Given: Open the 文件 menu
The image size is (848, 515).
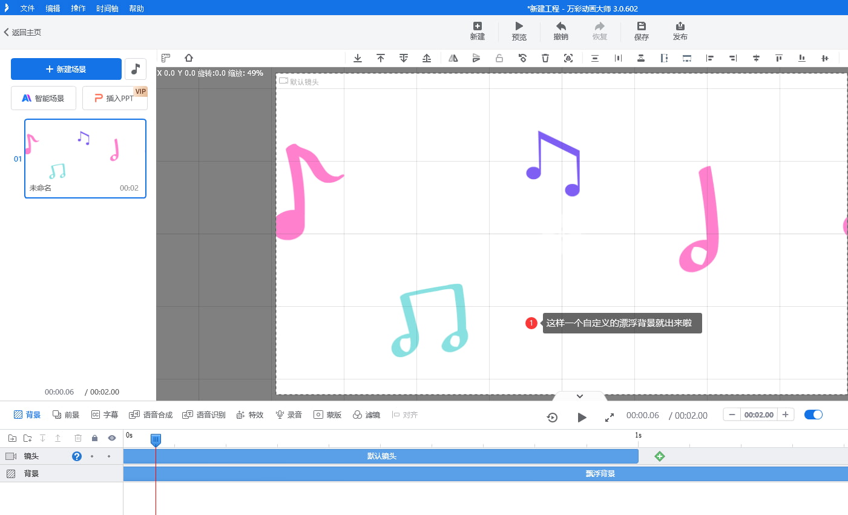Looking at the screenshot, I should pos(27,8).
